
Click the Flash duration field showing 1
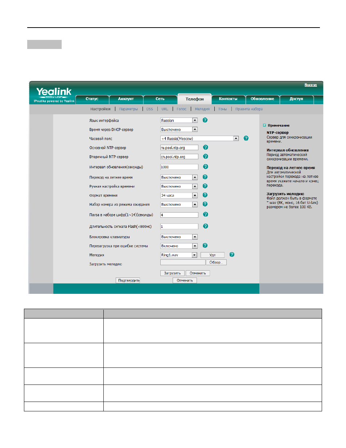[179, 226]
